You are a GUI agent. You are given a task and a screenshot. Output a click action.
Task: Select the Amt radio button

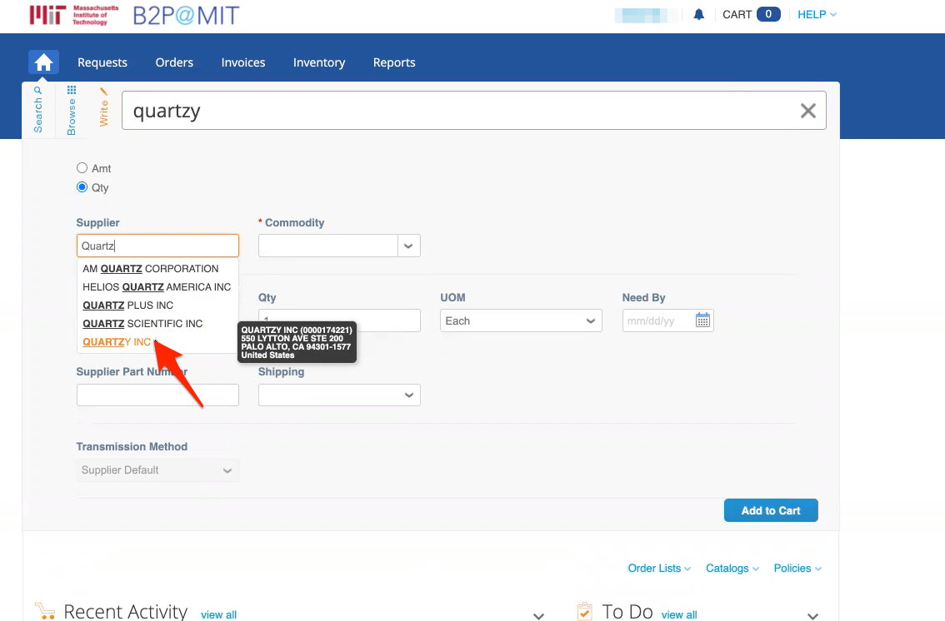(x=82, y=168)
